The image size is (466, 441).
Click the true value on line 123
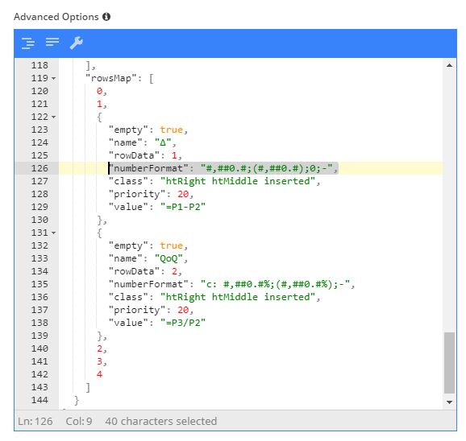pos(172,130)
